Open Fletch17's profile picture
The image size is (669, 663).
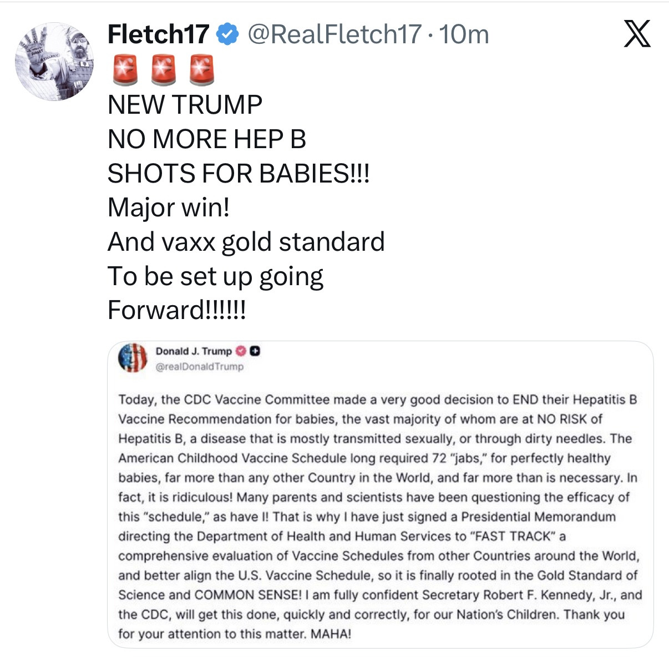(x=54, y=62)
